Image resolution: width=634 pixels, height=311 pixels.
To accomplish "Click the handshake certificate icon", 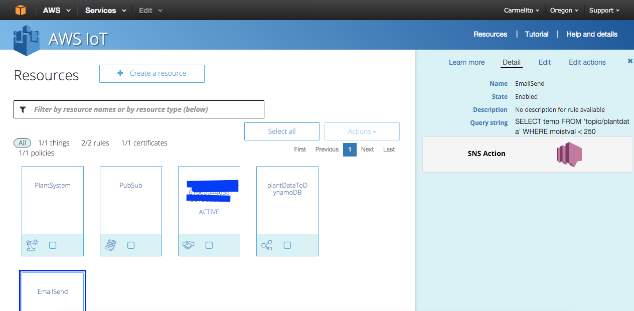I will point(189,245).
